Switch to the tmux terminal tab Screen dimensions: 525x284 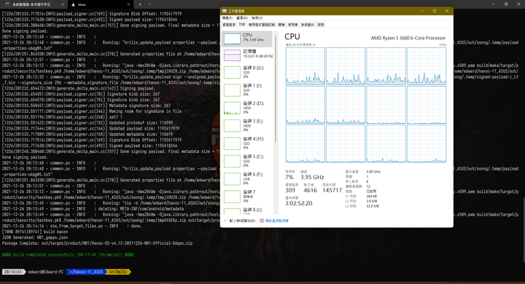point(101,4)
